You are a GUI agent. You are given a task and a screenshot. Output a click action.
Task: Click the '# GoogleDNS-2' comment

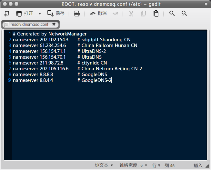tap(94, 80)
